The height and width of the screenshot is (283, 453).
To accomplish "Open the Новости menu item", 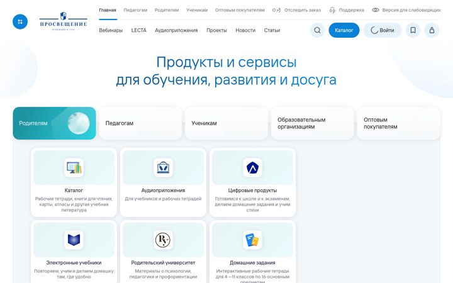I will [x=245, y=30].
